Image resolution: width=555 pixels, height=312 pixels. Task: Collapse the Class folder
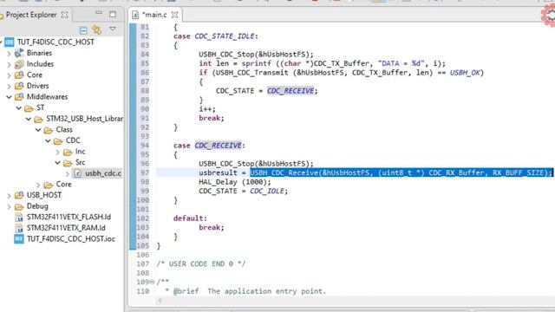coord(38,130)
